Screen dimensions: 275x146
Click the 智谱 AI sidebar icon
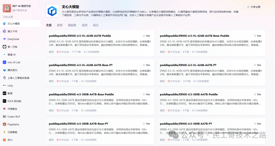pos(4,55)
